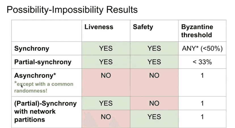Viewport: 235px width, 128px height.
Task: Click the red NO cell for Asynchrony liveness
Action: pos(106,82)
